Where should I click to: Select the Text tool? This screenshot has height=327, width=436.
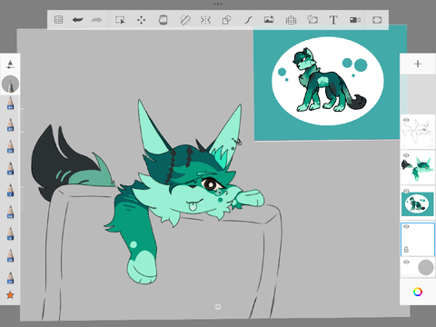[333, 20]
